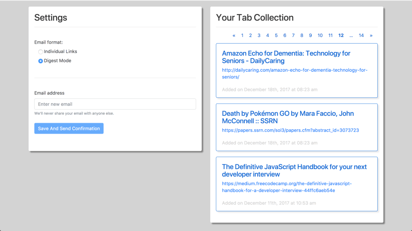The image size is (412, 231).
Task: Open the papers.ssrn.com URL link
Action: point(290,130)
